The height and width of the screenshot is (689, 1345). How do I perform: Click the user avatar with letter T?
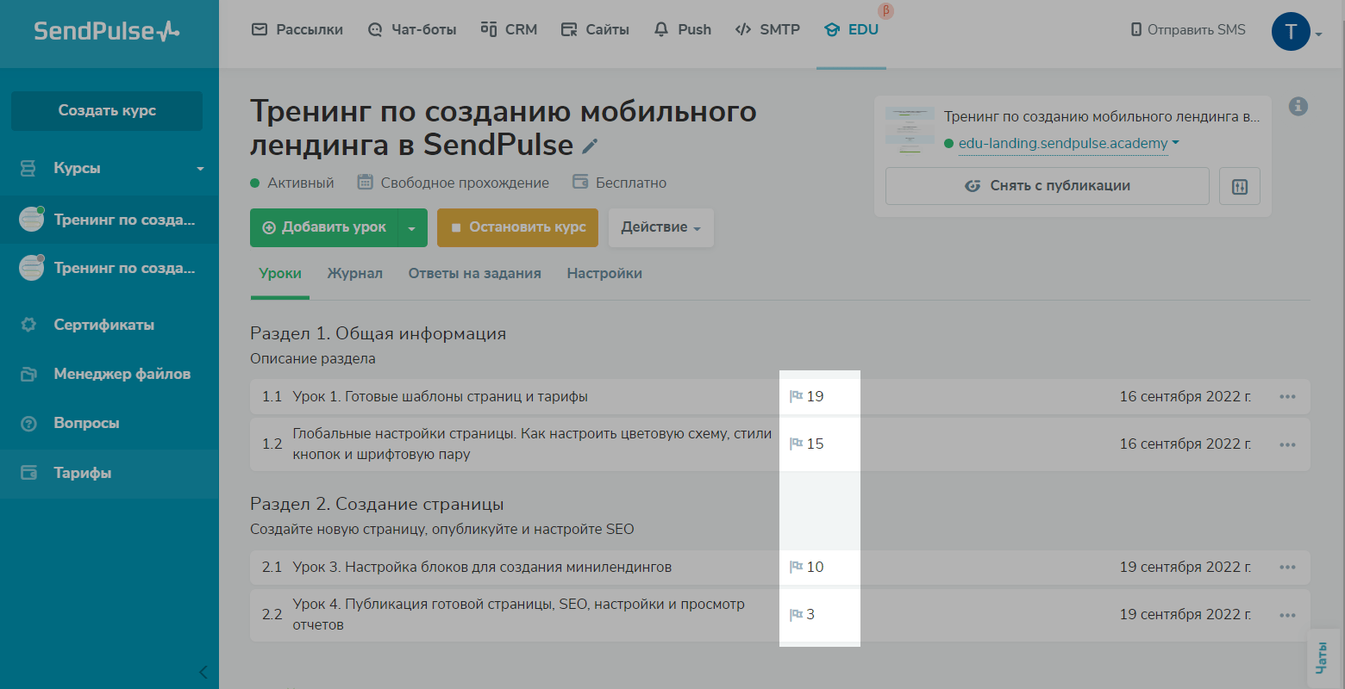pyautogui.click(x=1290, y=32)
